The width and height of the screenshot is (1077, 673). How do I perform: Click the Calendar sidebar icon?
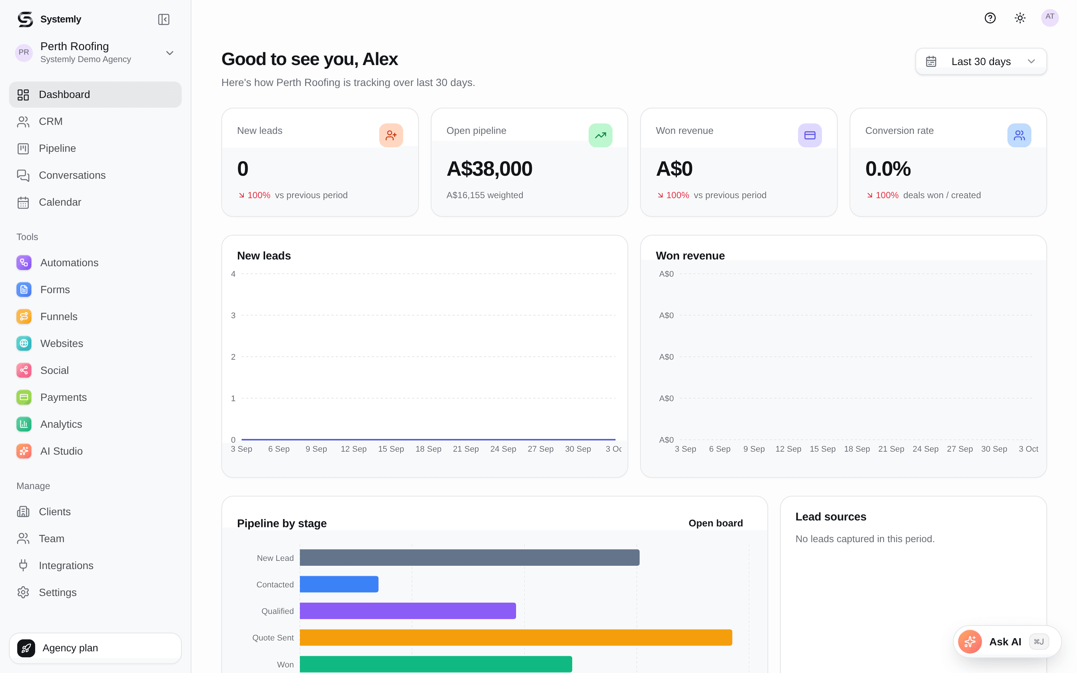(23, 203)
